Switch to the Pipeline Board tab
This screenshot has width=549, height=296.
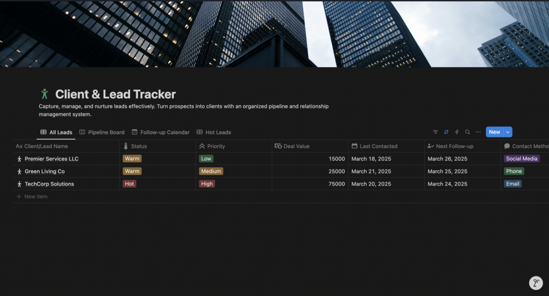(x=102, y=132)
